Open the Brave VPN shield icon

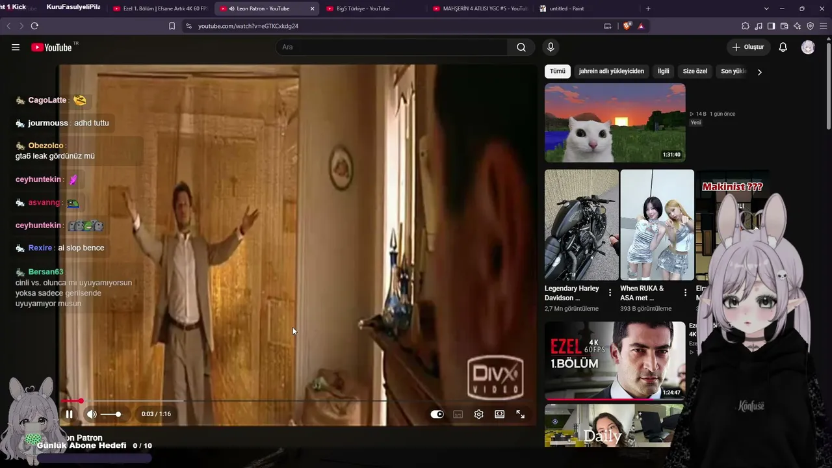(x=810, y=26)
